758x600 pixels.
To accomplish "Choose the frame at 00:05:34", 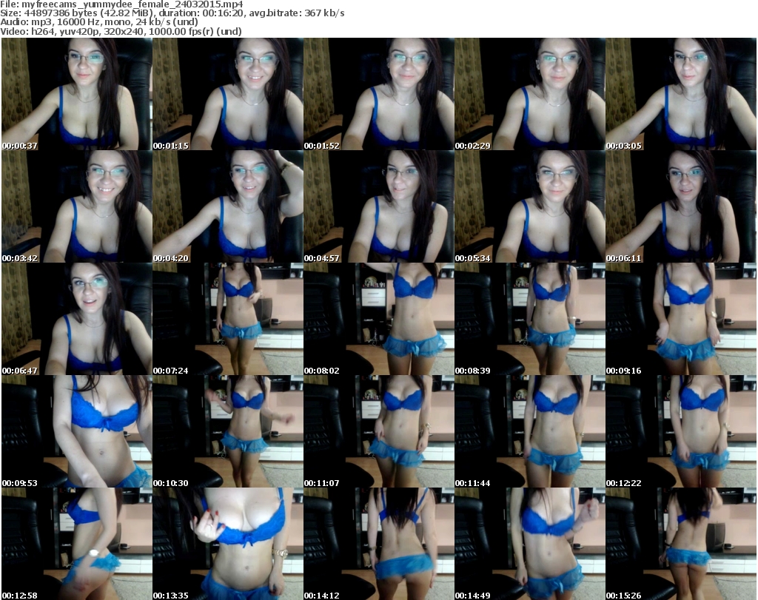I will (x=530, y=206).
